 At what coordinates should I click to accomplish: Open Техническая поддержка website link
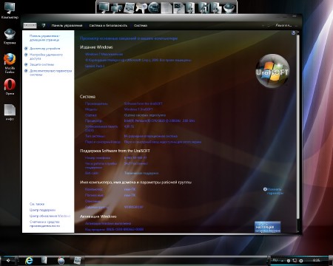[x=141, y=173]
